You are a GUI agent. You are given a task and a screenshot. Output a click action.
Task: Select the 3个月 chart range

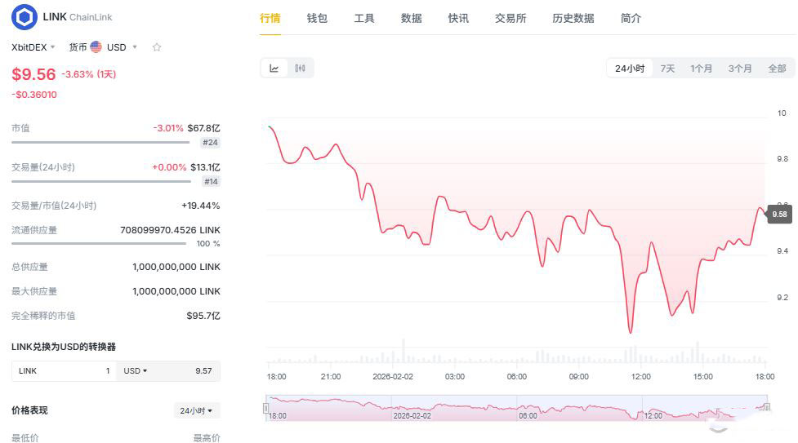[x=739, y=69]
